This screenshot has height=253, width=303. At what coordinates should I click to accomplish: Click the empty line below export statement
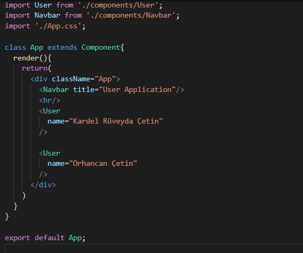pyautogui.click(x=154, y=248)
